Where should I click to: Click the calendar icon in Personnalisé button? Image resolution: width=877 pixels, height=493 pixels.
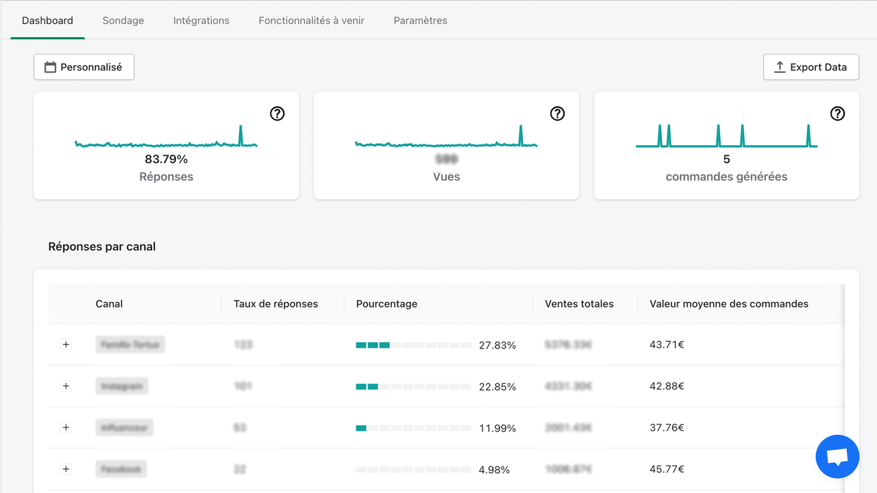pyautogui.click(x=50, y=67)
